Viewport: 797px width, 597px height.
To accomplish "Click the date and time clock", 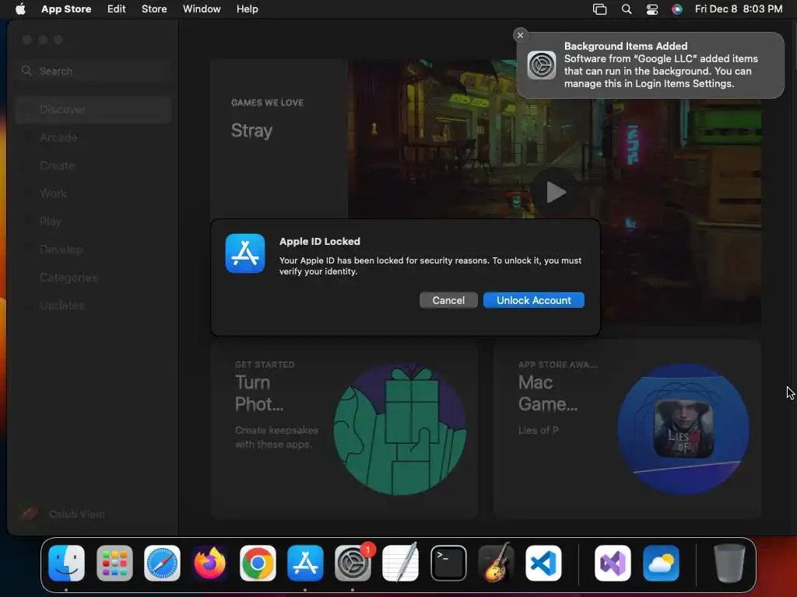I will (x=738, y=9).
